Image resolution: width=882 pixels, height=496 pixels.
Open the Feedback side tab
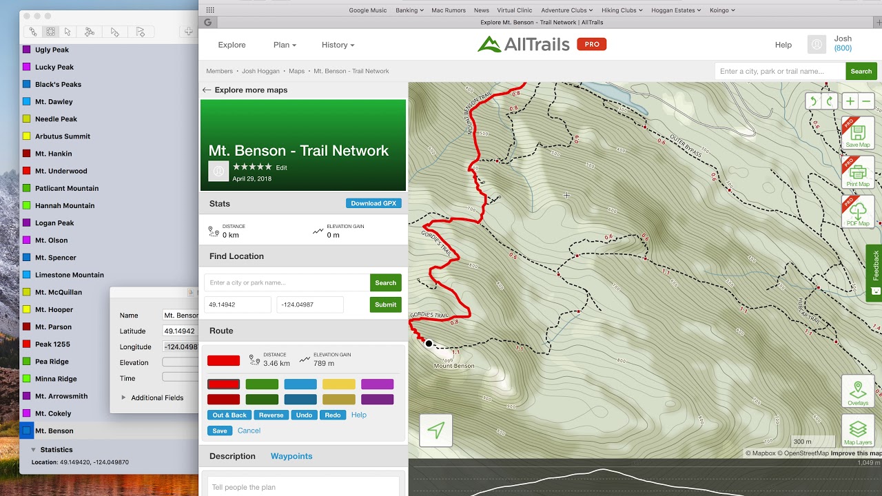click(874, 273)
